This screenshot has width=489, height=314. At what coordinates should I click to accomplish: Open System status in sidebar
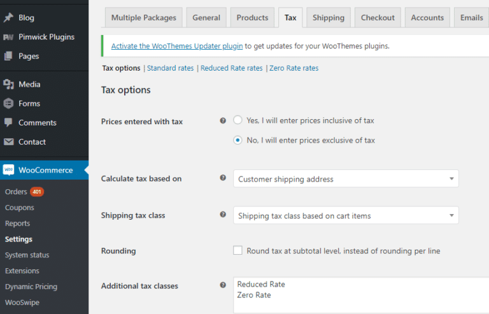click(x=27, y=255)
